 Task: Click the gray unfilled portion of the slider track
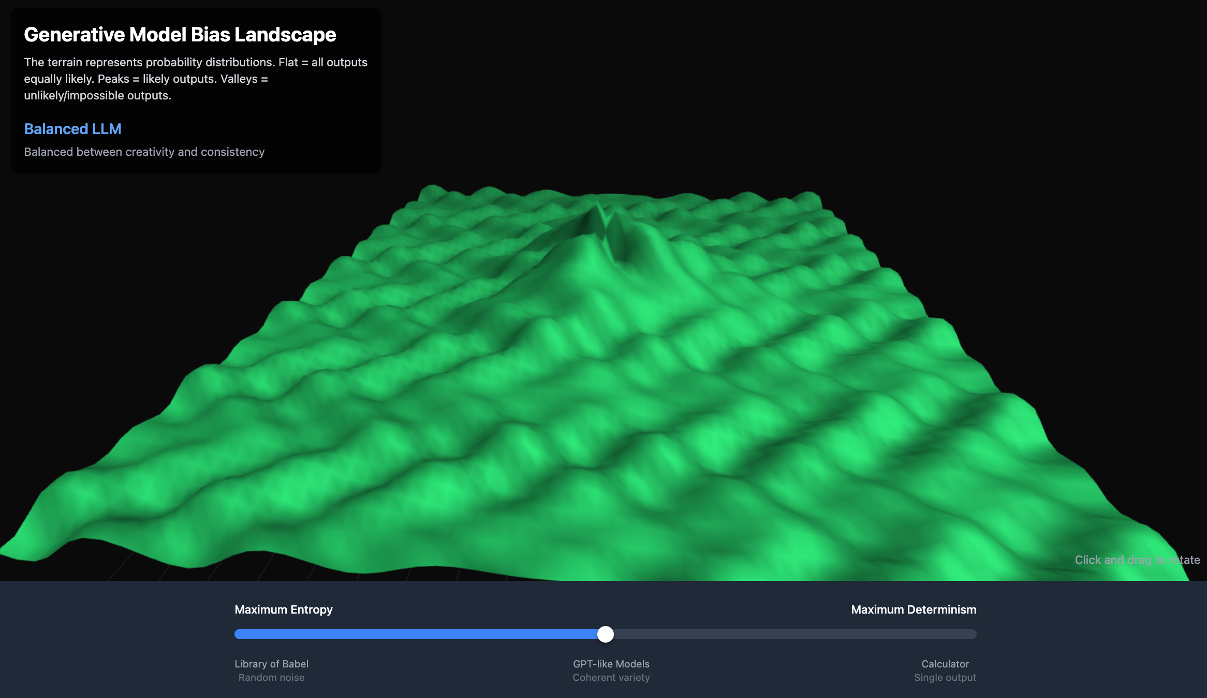coord(792,634)
